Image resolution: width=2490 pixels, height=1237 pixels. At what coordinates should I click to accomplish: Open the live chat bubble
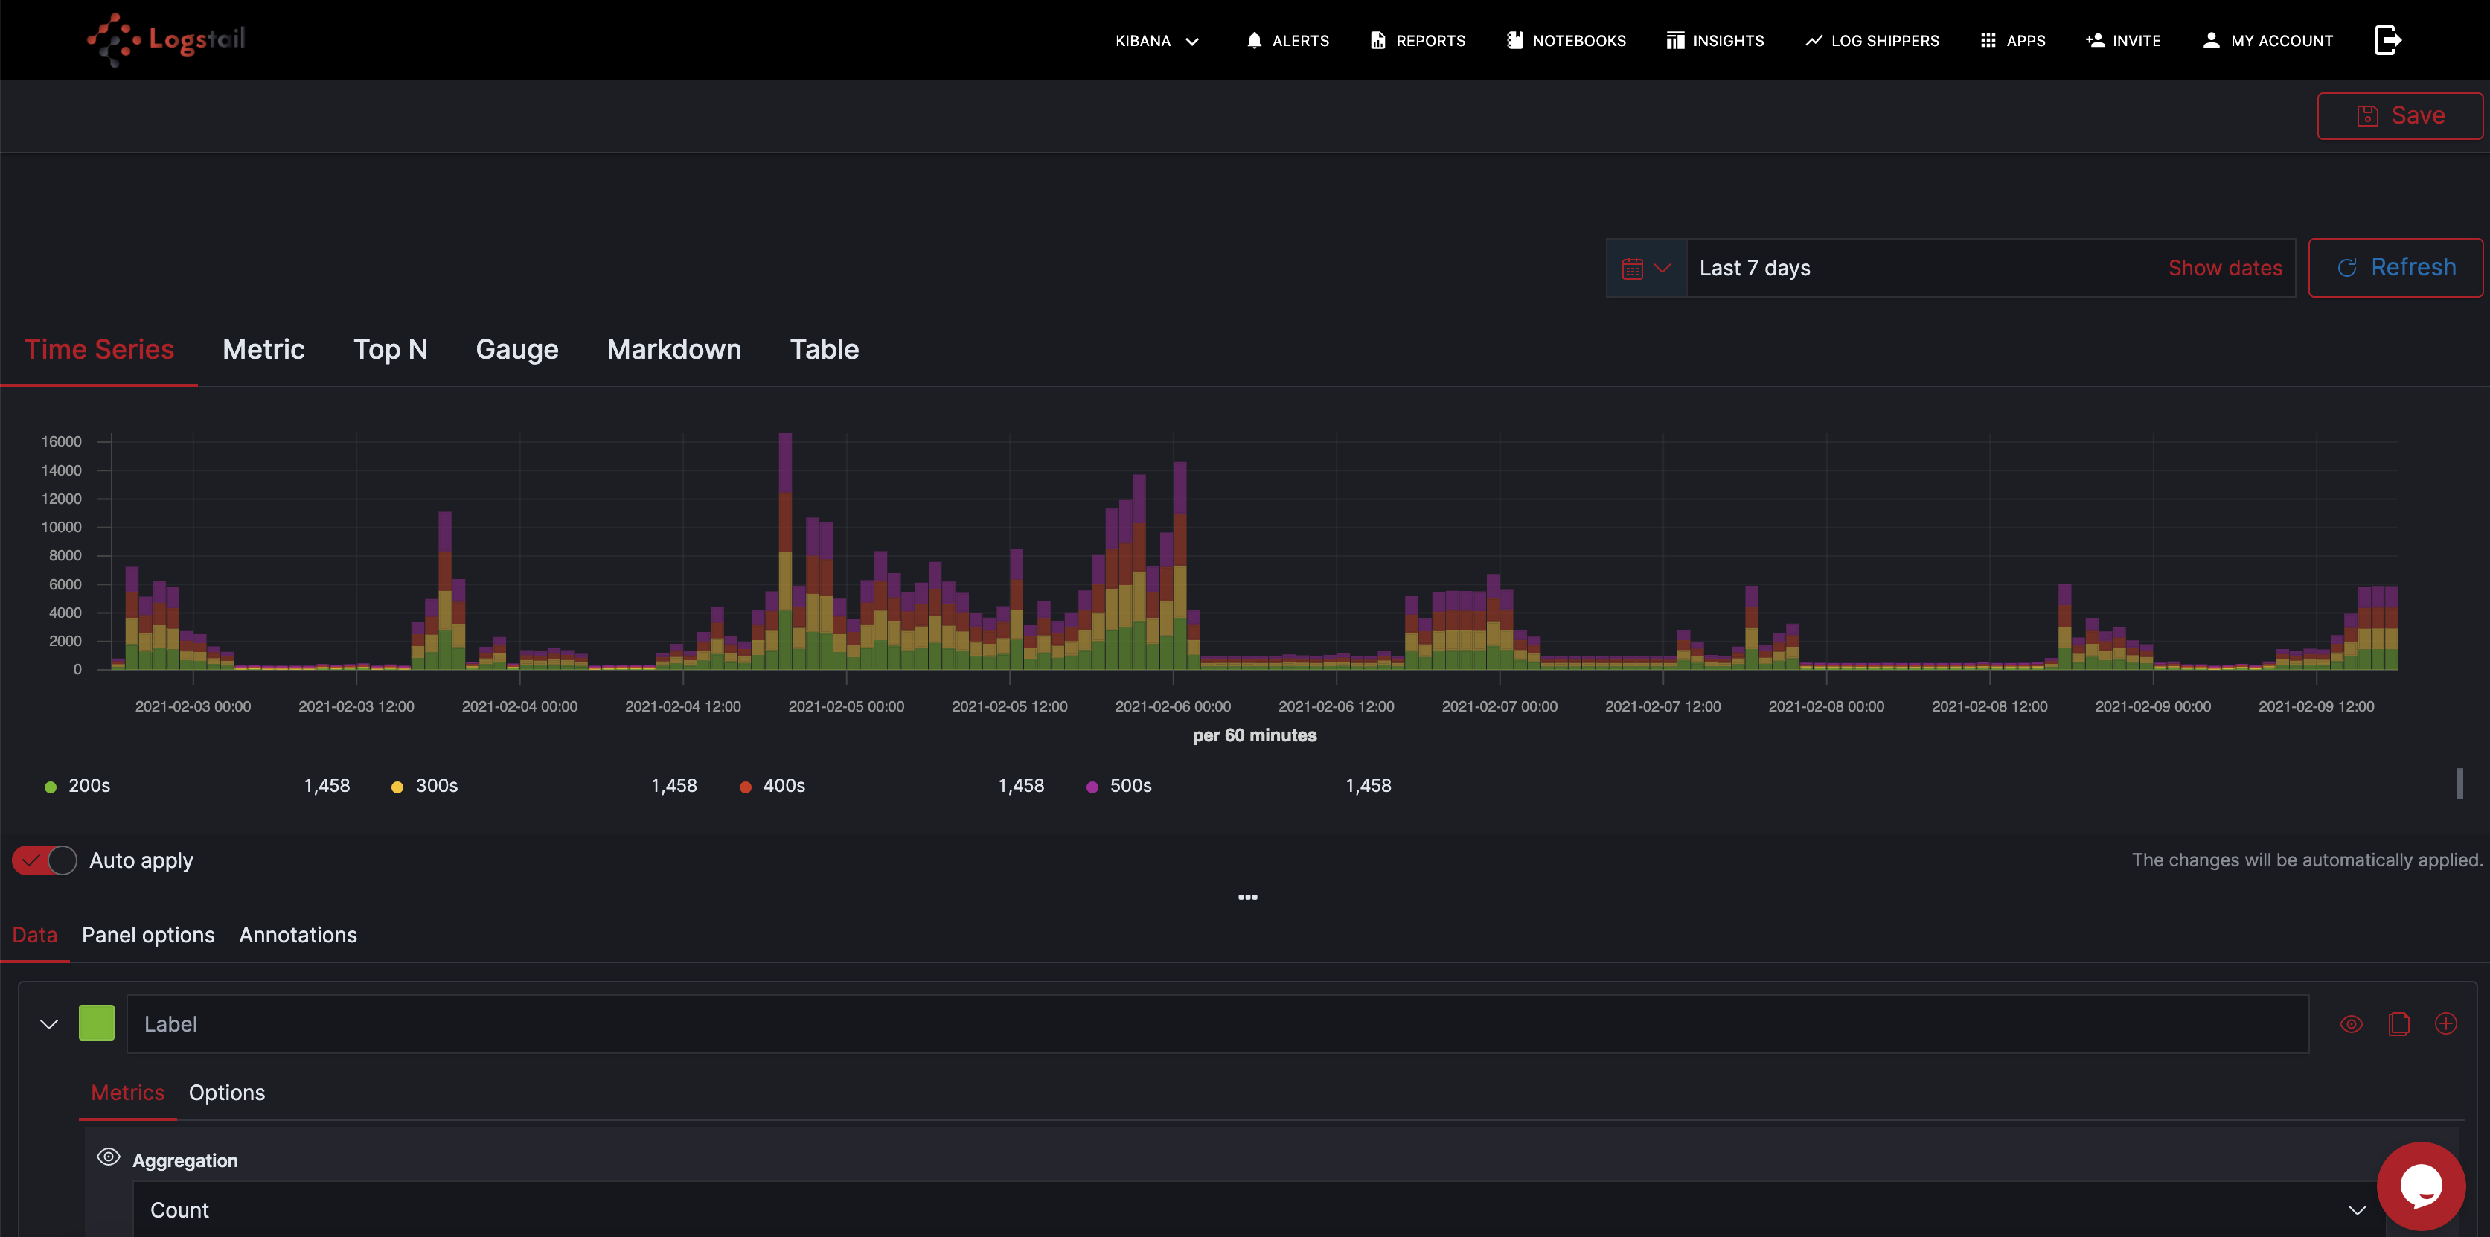point(2420,1186)
